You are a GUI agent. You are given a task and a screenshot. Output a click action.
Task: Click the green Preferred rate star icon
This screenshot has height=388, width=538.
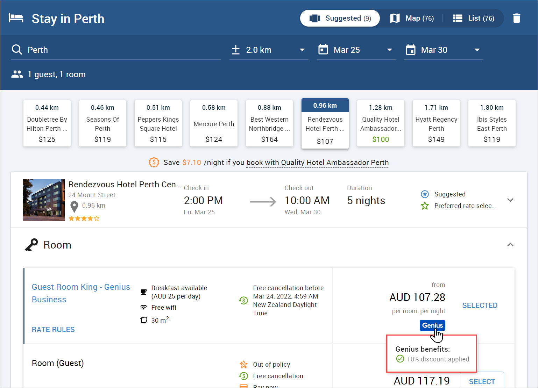[425, 206]
